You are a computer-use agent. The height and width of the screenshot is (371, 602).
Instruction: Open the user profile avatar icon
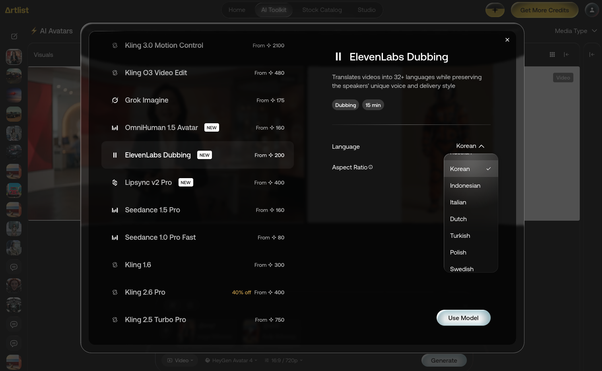[592, 10]
